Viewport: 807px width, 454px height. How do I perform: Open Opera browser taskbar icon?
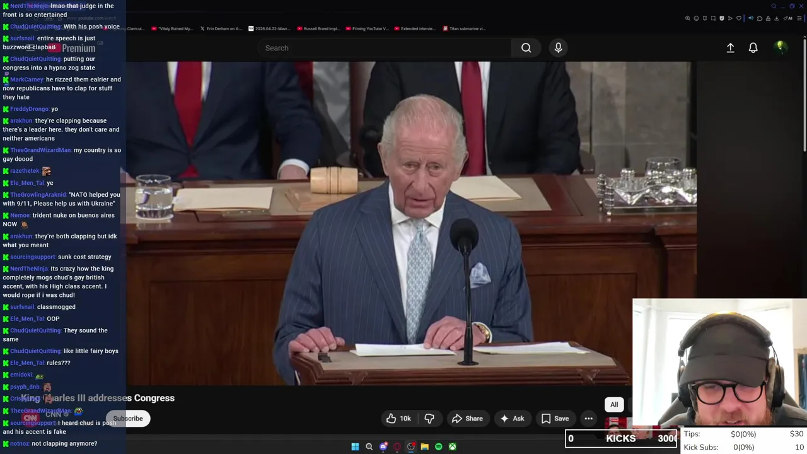click(x=397, y=446)
